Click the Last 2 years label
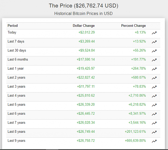The image size is (168, 150). click(x=16, y=77)
